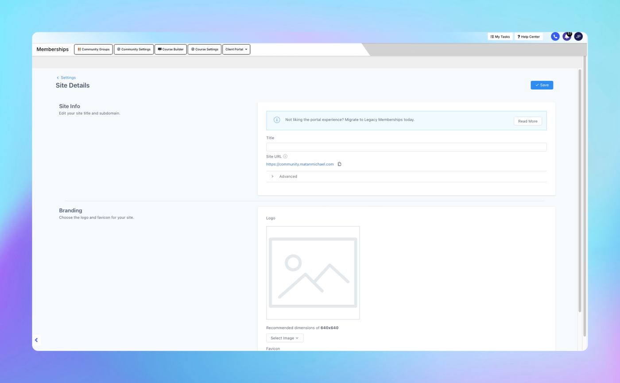Open the JP user avatar menu

pos(578,37)
